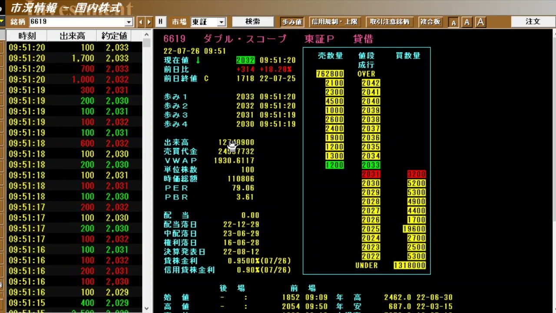556x313 pixels.
Task: Click the 注文 order button
Action: click(533, 21)
